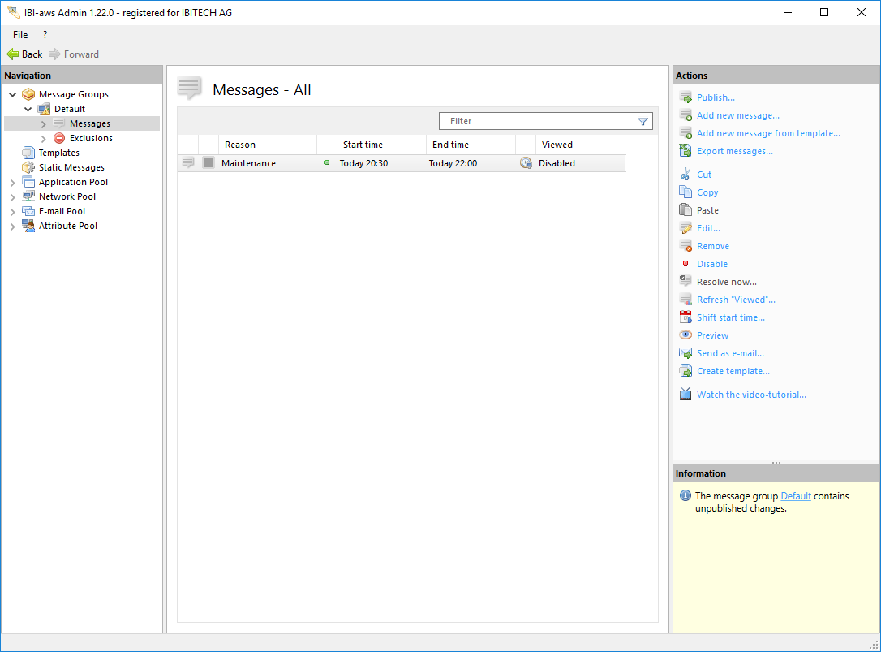Screen dimensions: 881x652
Task: Click the Preview eye icon
Action: (x=685, y=335)
